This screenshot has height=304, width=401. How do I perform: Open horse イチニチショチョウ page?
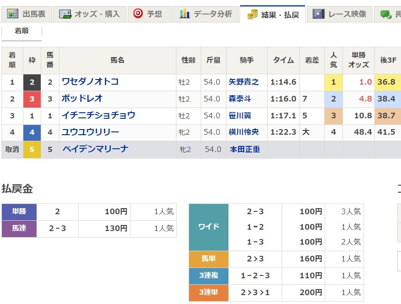click(x=98, y=116)
